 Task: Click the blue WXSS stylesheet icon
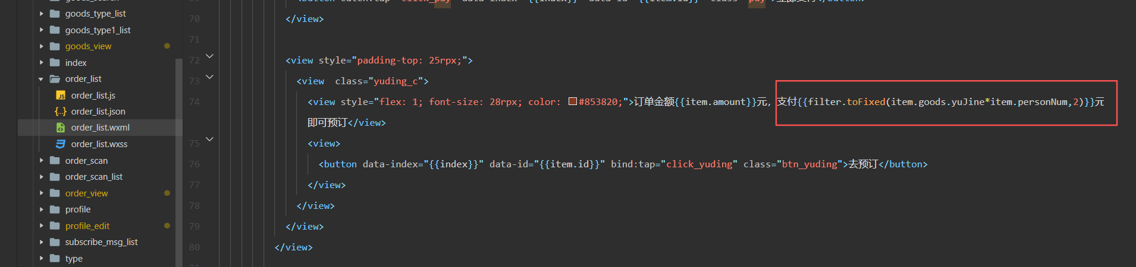click(x=61, y=144)
